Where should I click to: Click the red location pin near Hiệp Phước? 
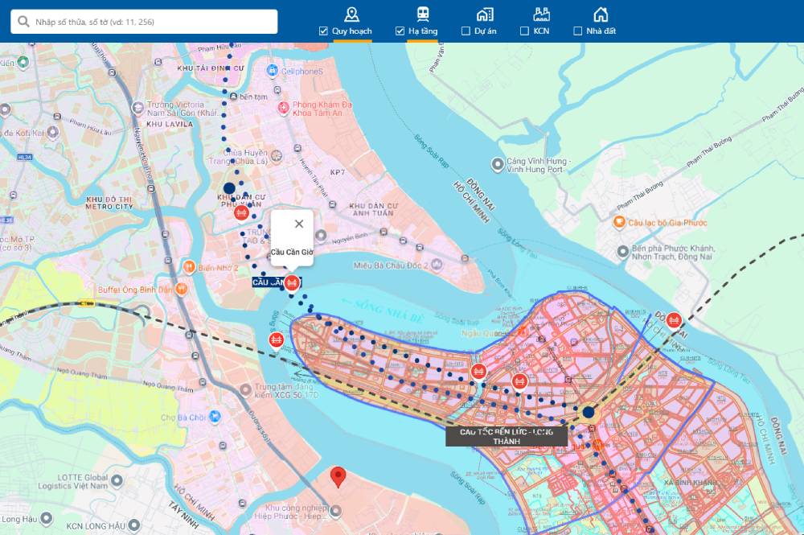pos(338,476)
